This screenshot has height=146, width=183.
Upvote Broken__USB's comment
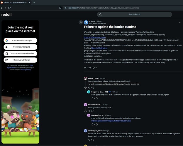[89, 88]
